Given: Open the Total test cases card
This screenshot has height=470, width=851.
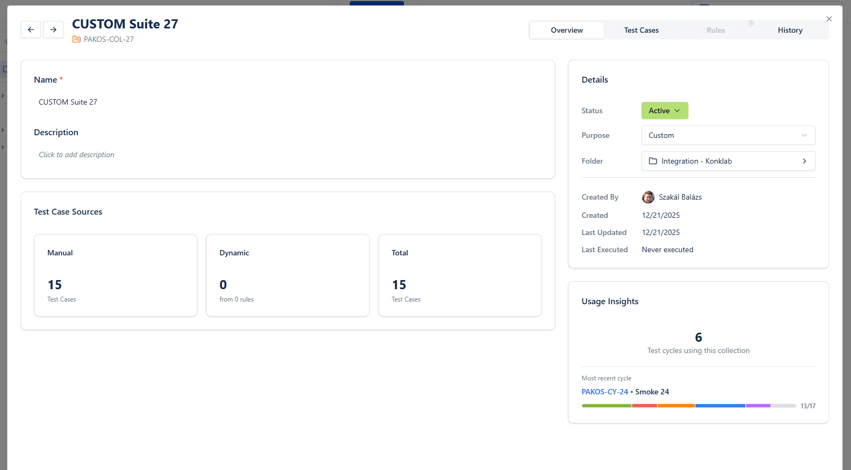Looking at the screenshot, I should click(x=459, y=275).
